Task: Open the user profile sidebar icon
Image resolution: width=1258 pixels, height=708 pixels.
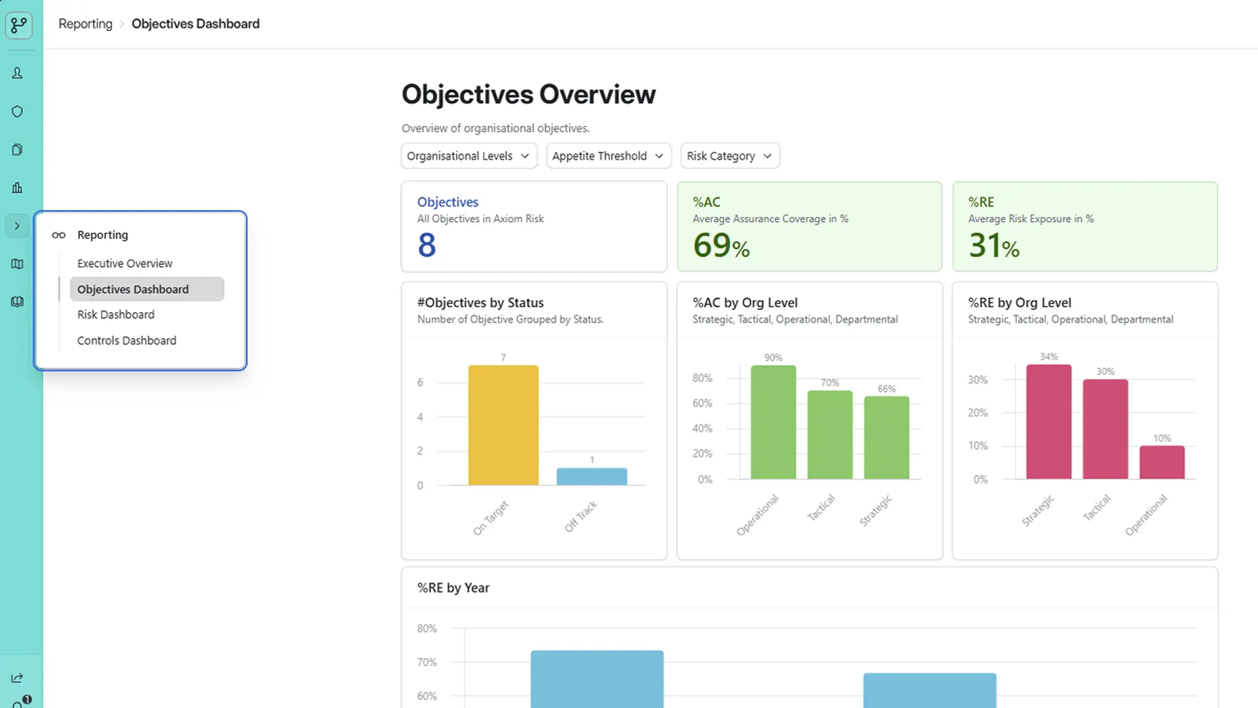Action: point(17,73)
